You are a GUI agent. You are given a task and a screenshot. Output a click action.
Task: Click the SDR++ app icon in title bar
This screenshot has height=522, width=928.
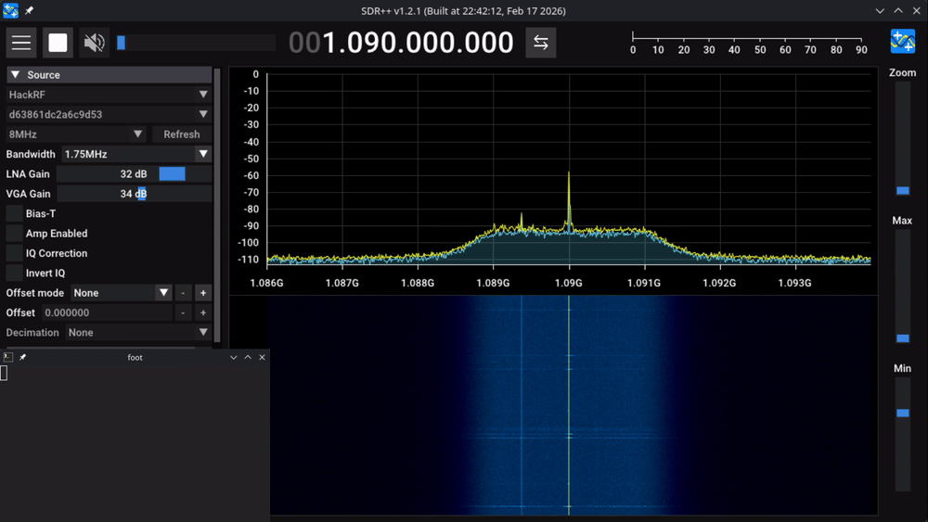[10, 10]
